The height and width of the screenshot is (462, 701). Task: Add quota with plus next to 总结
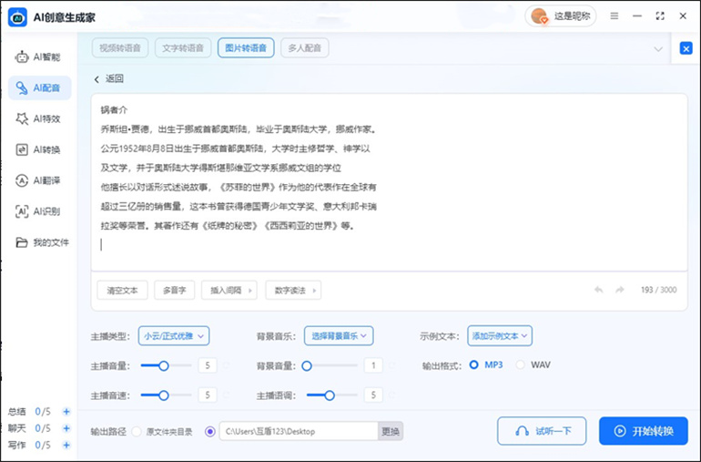(x=66, y=411)
